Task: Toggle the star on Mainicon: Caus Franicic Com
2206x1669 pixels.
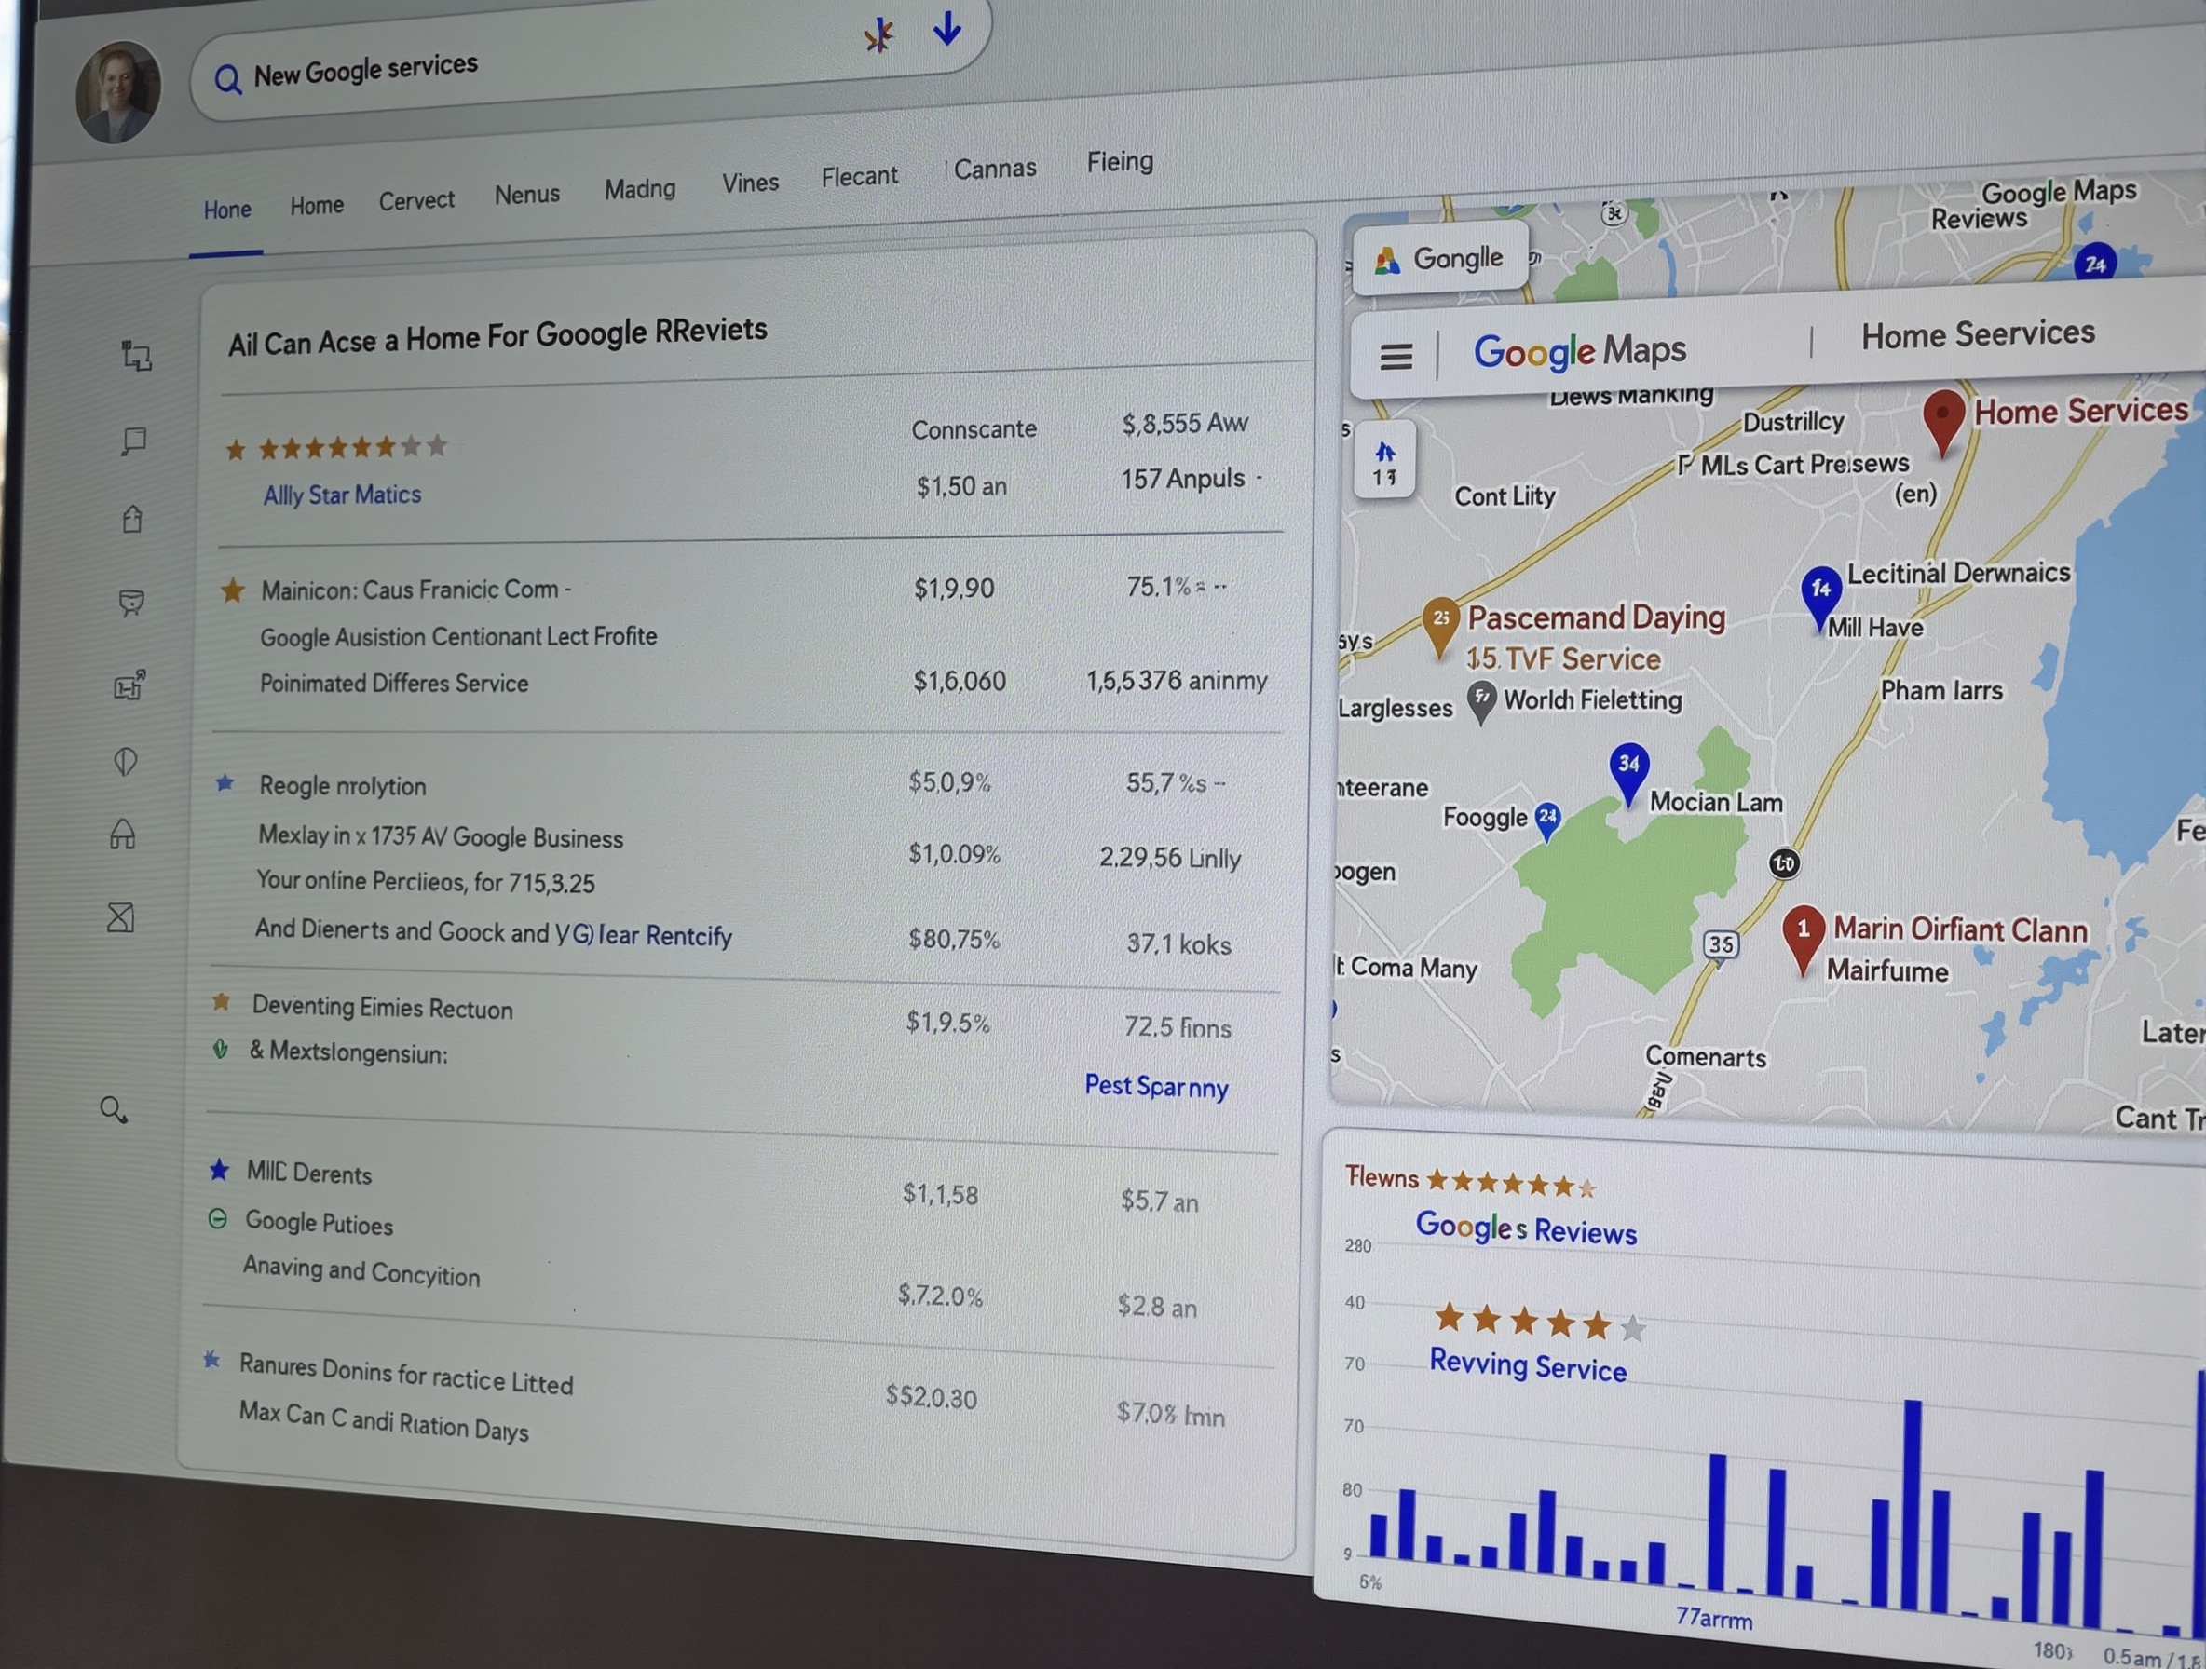Action: [x=232, y=590]
